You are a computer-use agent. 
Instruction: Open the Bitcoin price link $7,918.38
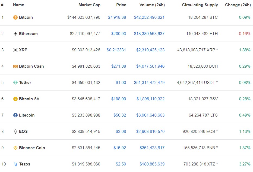point(117,17)
